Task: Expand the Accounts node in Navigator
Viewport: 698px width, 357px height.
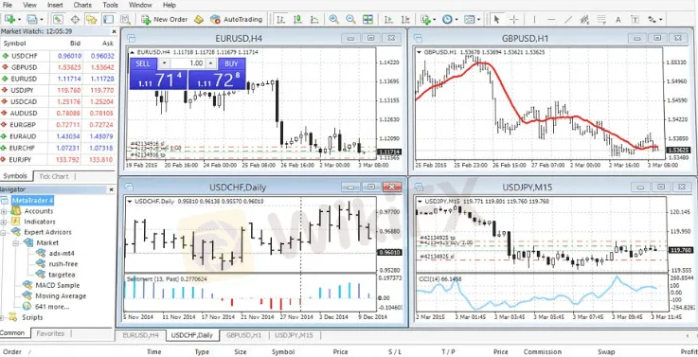Action: [4, 211]
